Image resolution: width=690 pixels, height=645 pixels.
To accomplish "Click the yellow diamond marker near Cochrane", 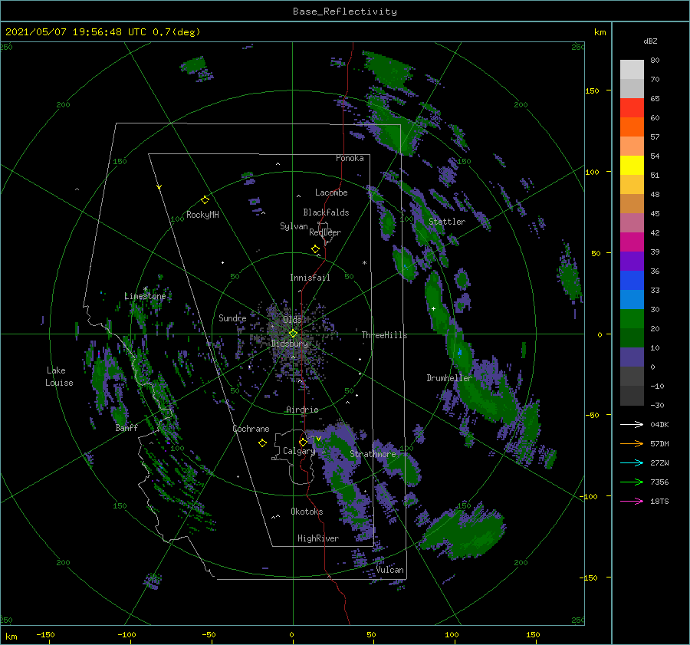I will point(262,443).
